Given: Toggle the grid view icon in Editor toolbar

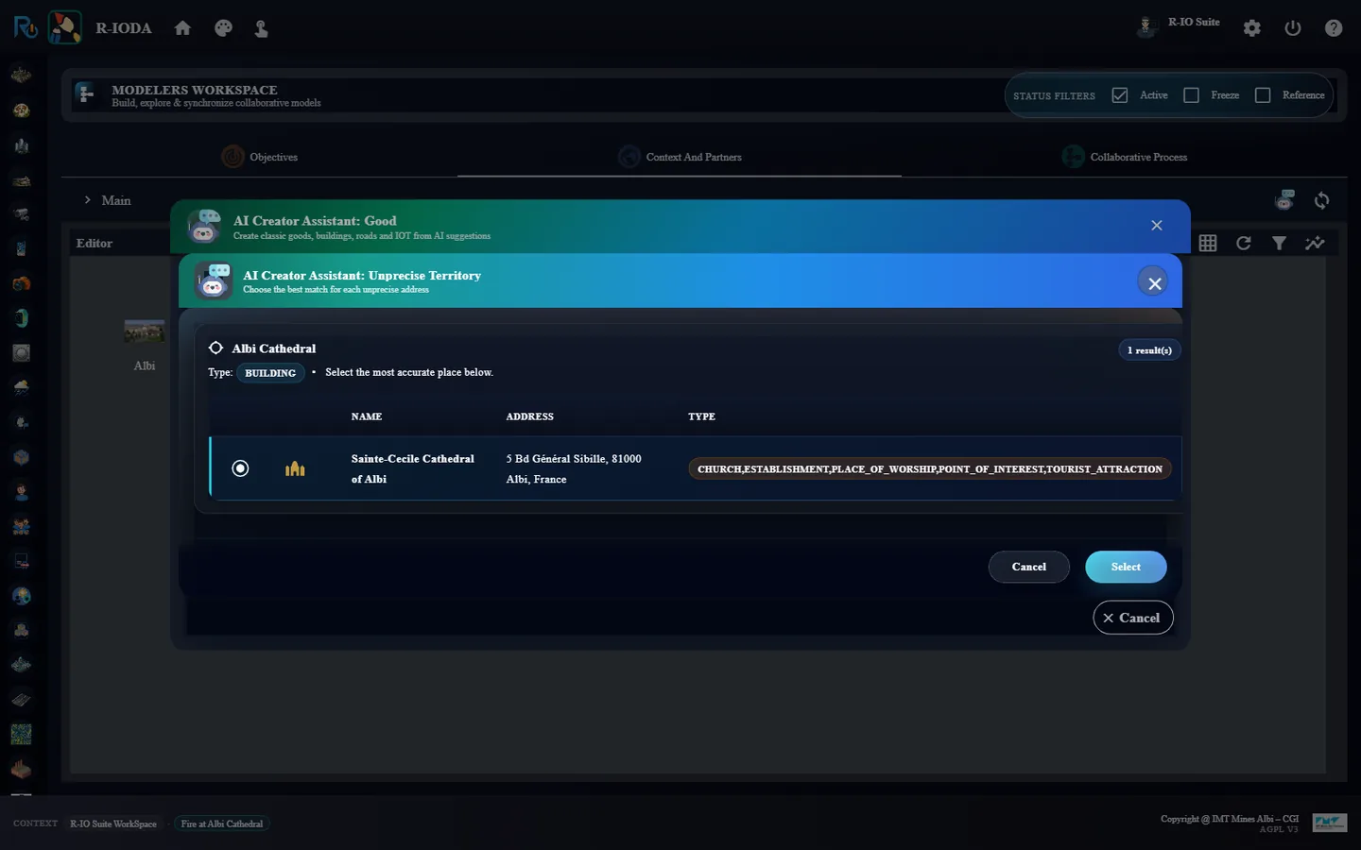Looking at the screenshot, I should [1208, 244].
